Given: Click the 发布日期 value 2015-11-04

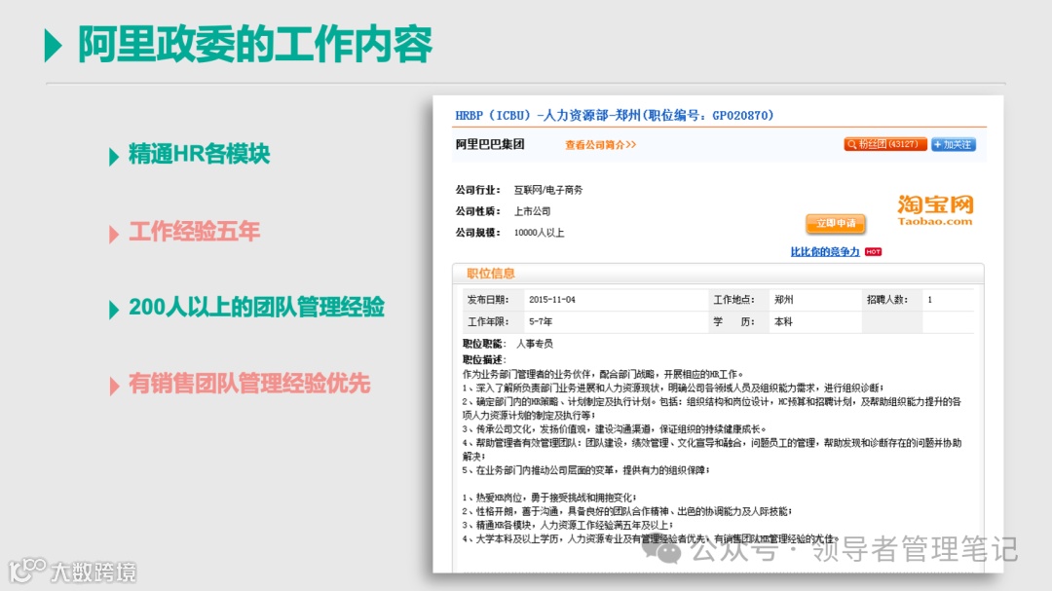Looking at the screenshot, I should tap(551, 300).
